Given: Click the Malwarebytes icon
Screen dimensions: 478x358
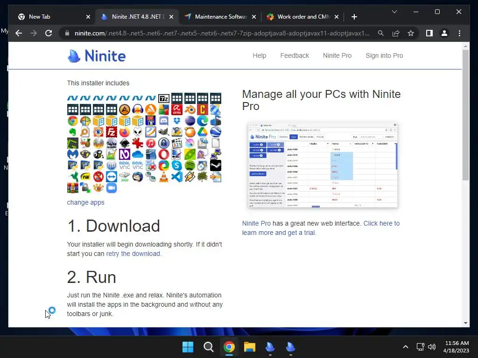Looking at the screenshot, I should coord(72,154).
